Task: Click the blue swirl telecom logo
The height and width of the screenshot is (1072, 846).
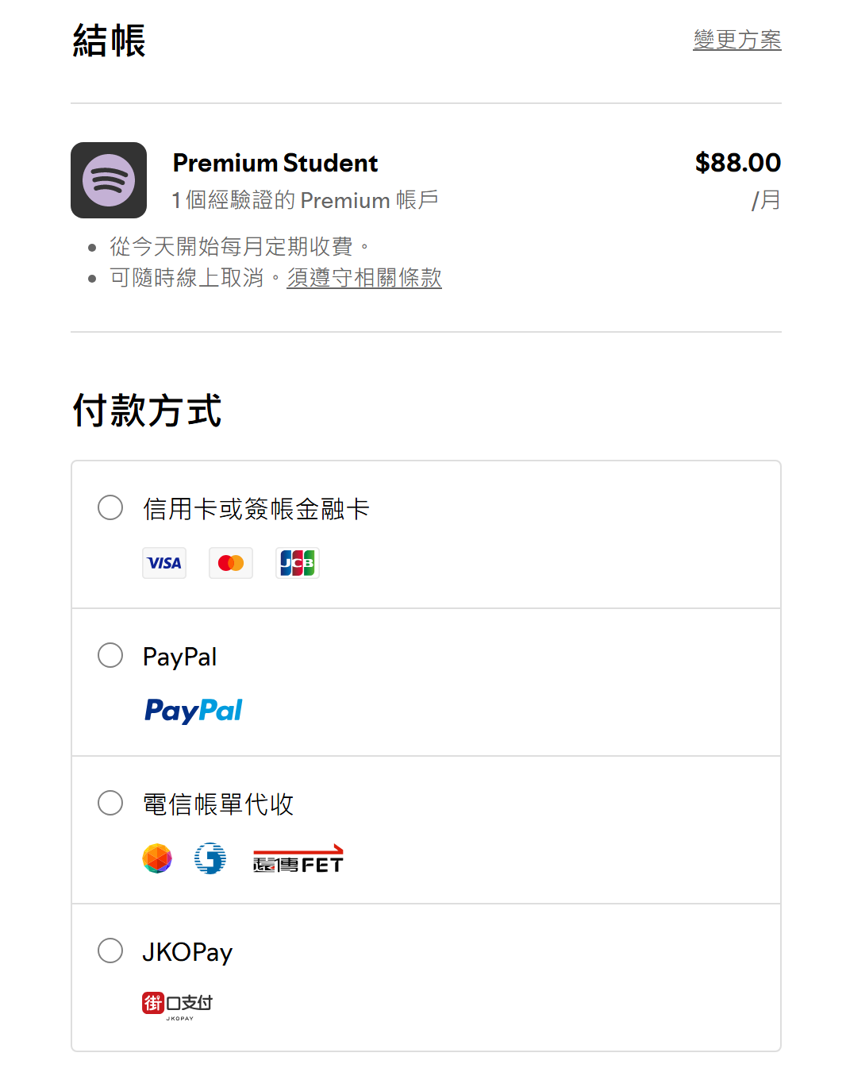Action: tap(210, 858)
